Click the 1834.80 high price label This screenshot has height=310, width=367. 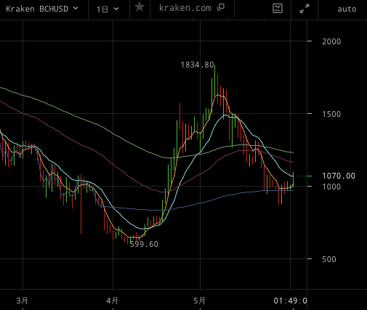[197, 65]
